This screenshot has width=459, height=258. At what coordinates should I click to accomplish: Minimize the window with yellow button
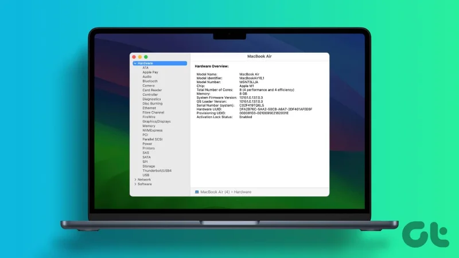point(140,57)
